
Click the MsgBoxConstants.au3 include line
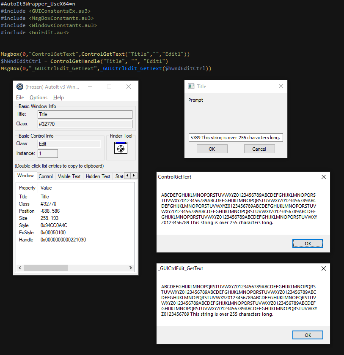click(x=47, y=18)
